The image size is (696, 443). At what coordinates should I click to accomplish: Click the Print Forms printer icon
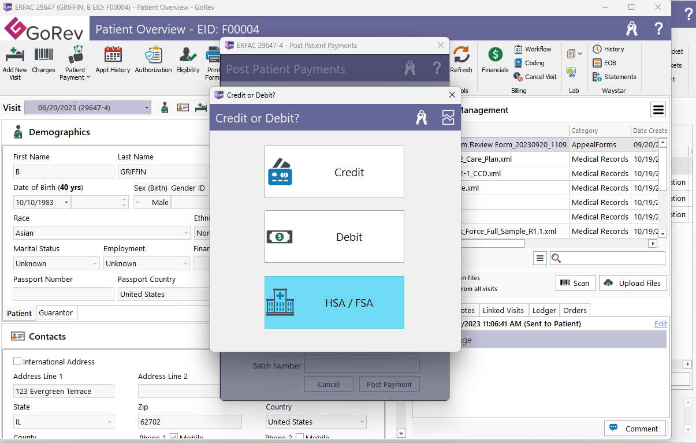(x=213, y=55)
